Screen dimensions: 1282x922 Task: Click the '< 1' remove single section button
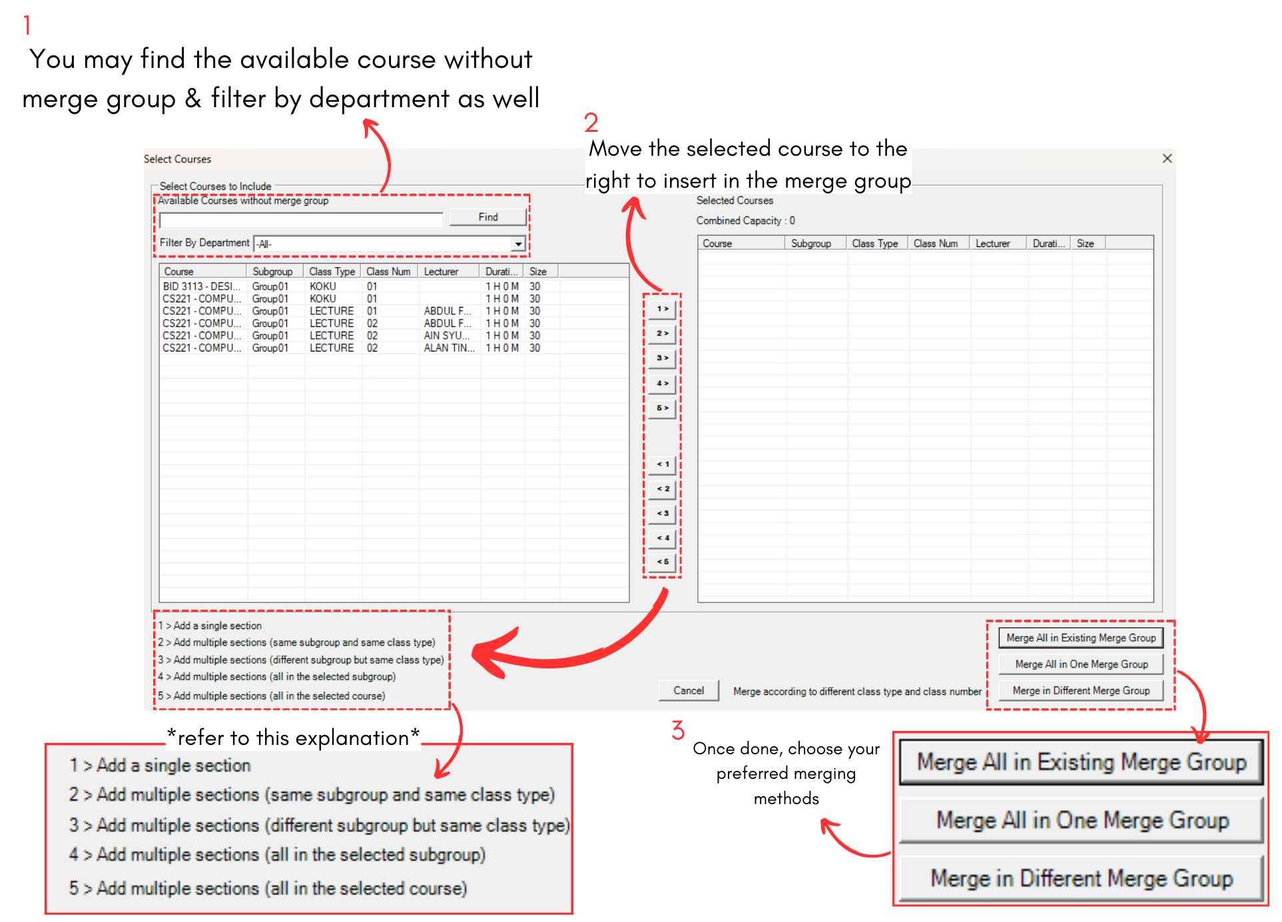pos(662,464)
